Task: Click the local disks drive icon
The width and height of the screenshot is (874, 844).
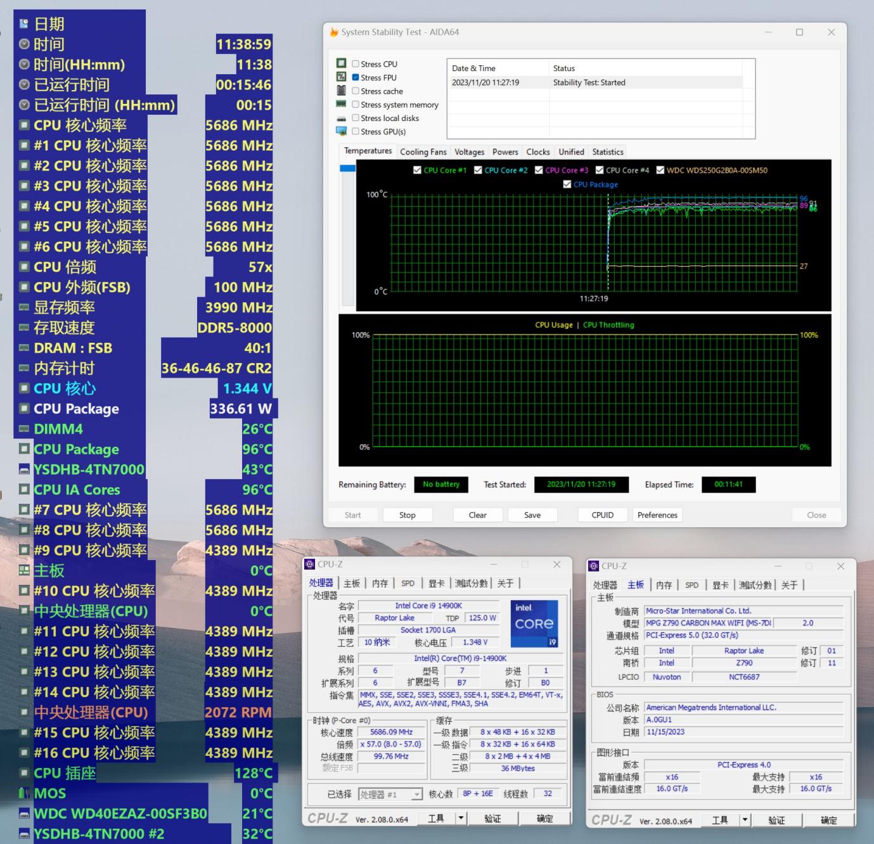Action: [341, 118]
